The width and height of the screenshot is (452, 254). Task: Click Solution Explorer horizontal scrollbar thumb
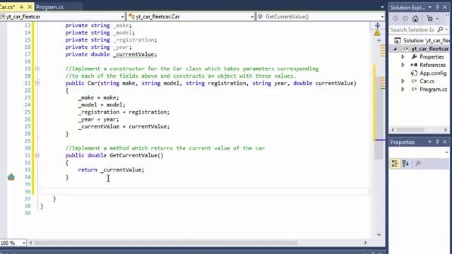click(410, 130)
